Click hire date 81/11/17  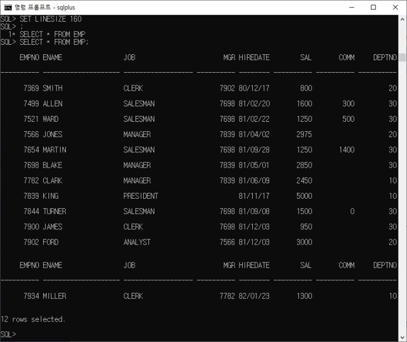coord(254,196)
